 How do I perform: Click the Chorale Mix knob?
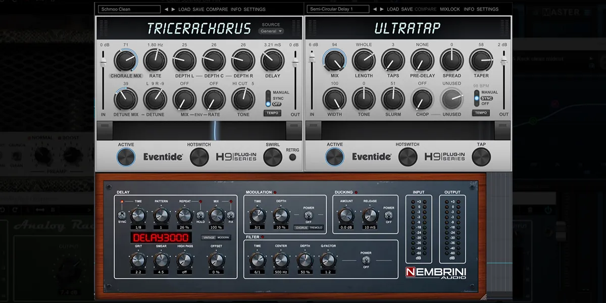[126, 61]
